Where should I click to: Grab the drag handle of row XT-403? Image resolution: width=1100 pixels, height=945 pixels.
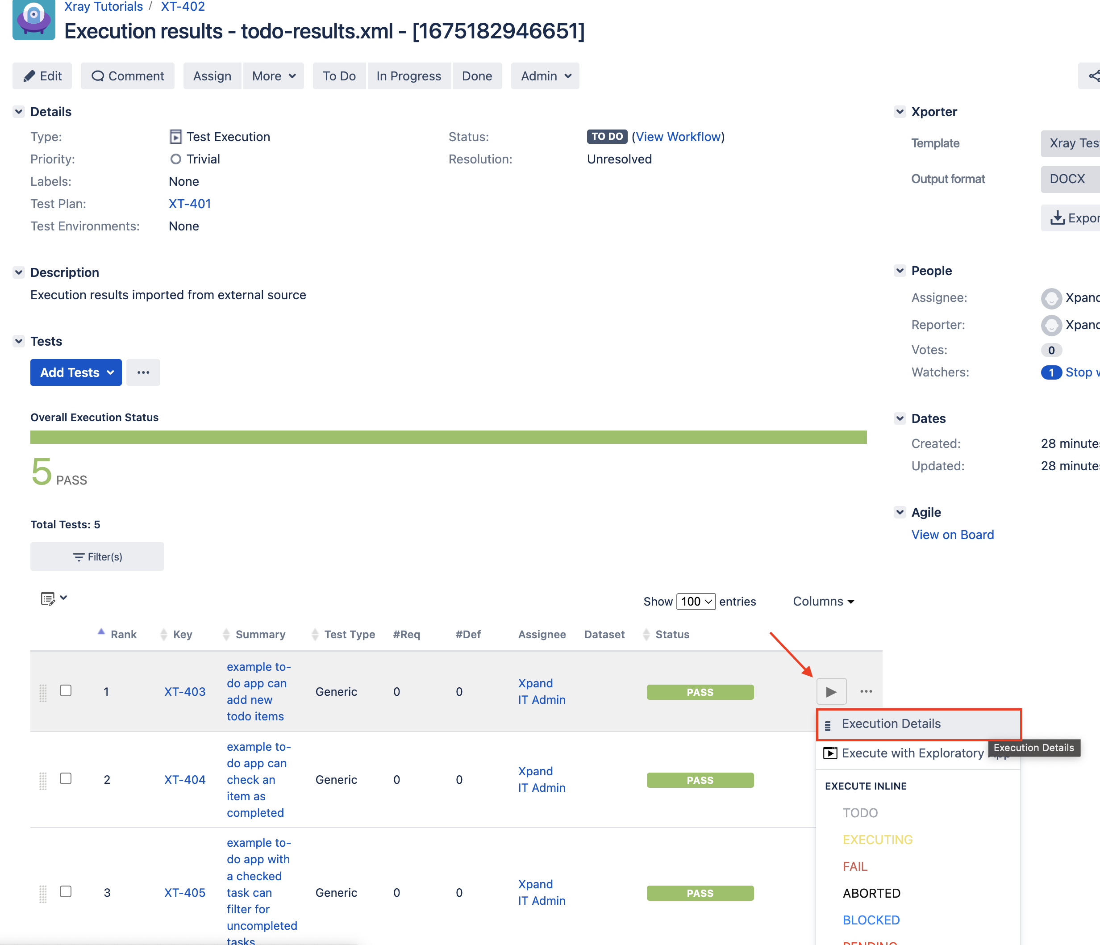pyautogui.click(x=43, y=693)
